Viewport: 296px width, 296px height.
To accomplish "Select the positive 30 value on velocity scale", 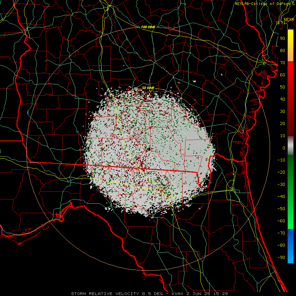I will (283, 111).
